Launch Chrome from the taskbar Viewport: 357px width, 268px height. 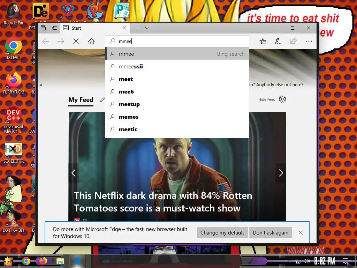[x=26, y=261]
